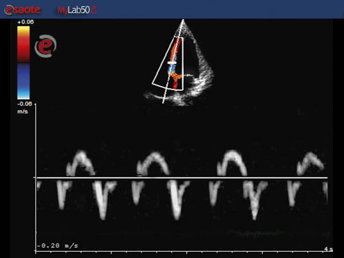Screen dimensions: 344x258
Task: Click the -0.06 velocity scale label
Action: [x=24, y=104]
